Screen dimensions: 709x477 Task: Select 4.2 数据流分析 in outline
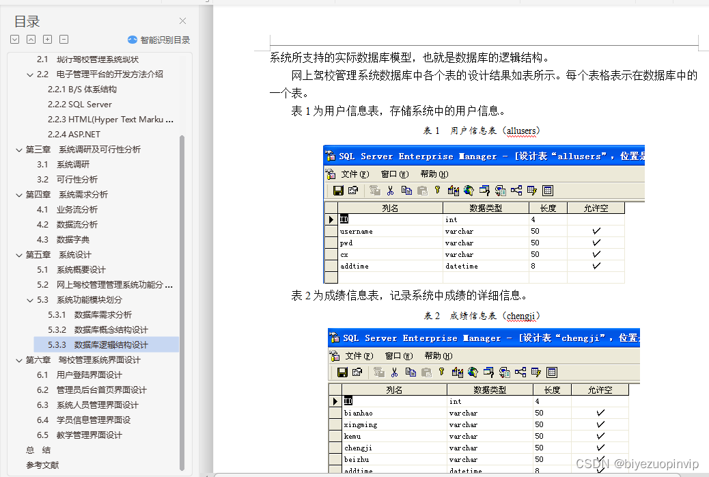[68, 224]
